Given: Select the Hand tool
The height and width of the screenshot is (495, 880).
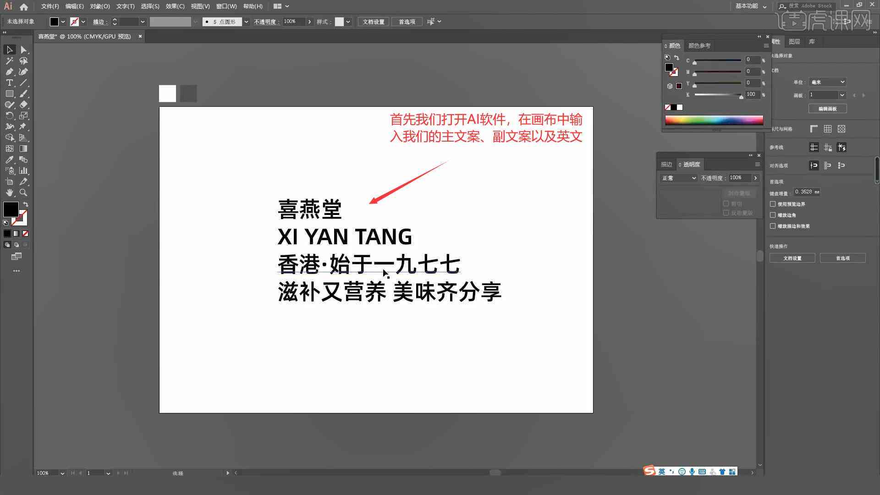Looking at the screenshot, I should pos(9,192).
